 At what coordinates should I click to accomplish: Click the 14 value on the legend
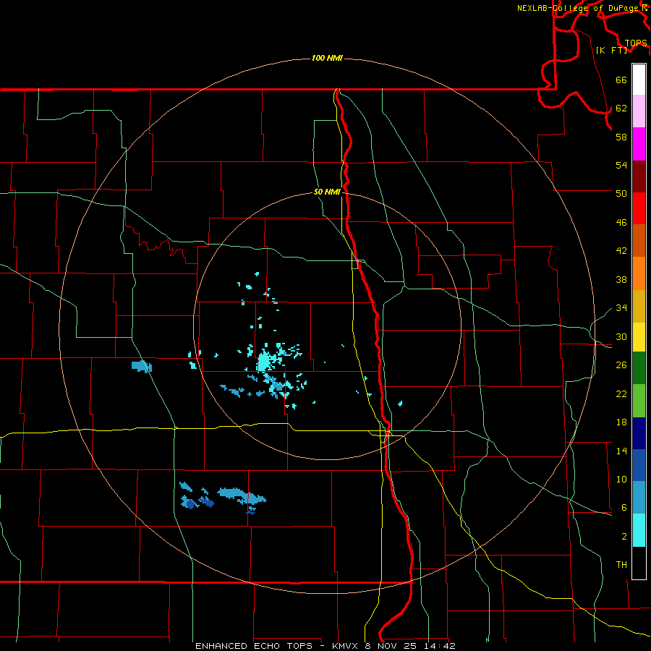click(621, 451)
